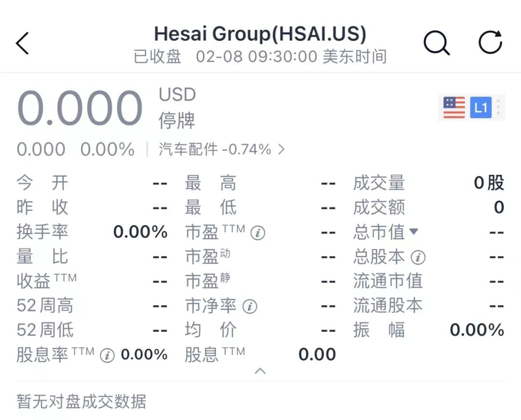
Task: Open 汽车配件 sector chevron arrow
Action: click(x=281, y=149)
